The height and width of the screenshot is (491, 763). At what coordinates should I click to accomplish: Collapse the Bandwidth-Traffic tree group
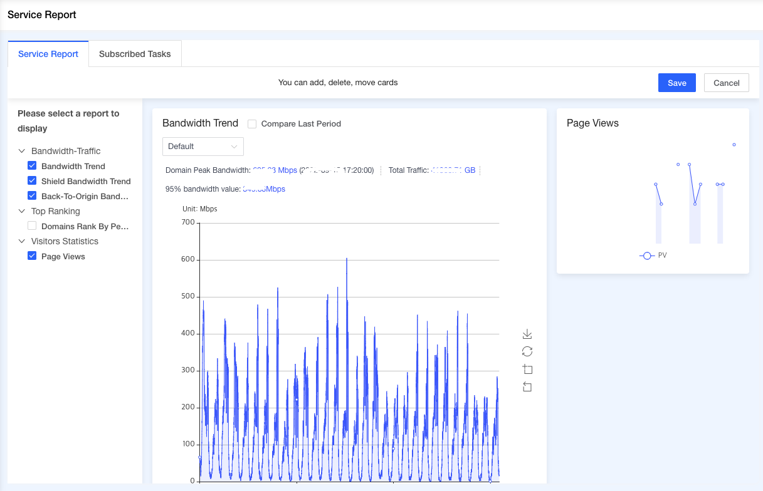pyautogui.click(x=22, y=151)
